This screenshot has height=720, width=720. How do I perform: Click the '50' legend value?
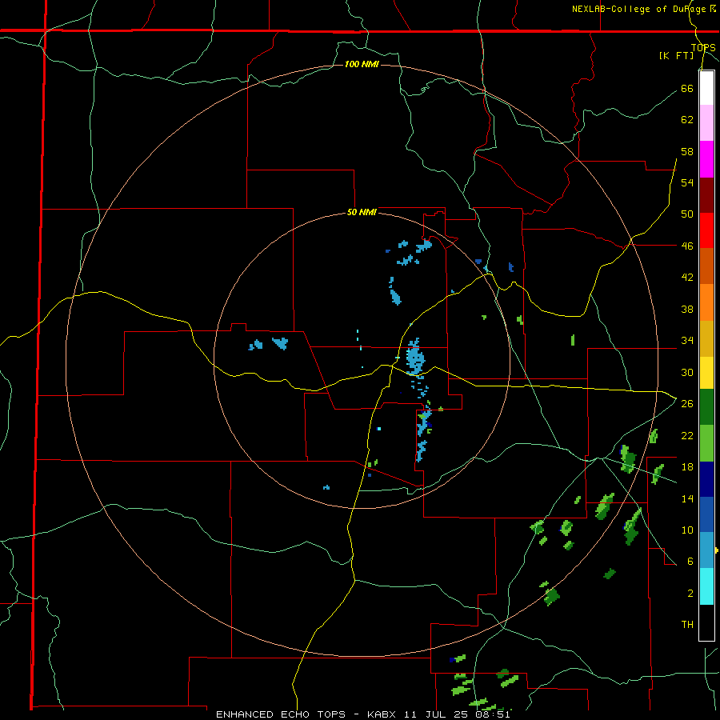click(x=687, y=214)
